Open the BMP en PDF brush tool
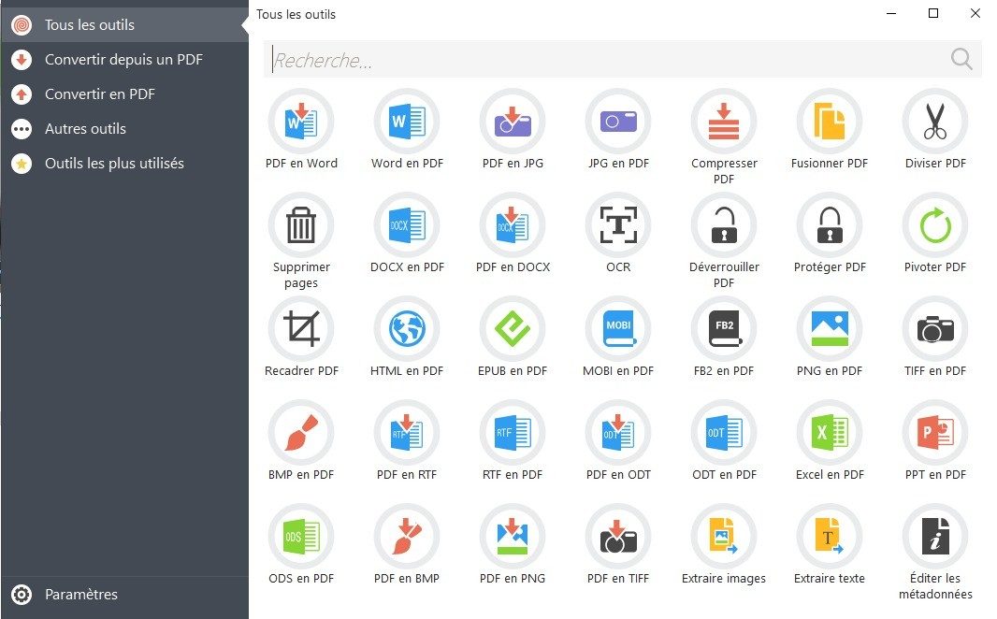 [301, 432]
